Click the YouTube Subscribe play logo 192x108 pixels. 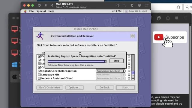tap(159, 37)
